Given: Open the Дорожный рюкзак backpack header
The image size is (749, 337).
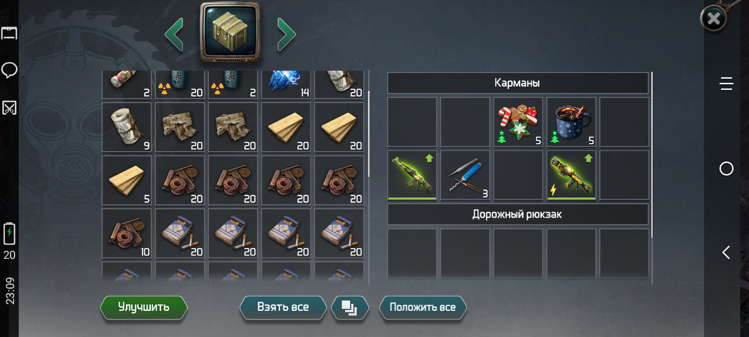Looking at the screenshot, I should [x=517, y=214].
